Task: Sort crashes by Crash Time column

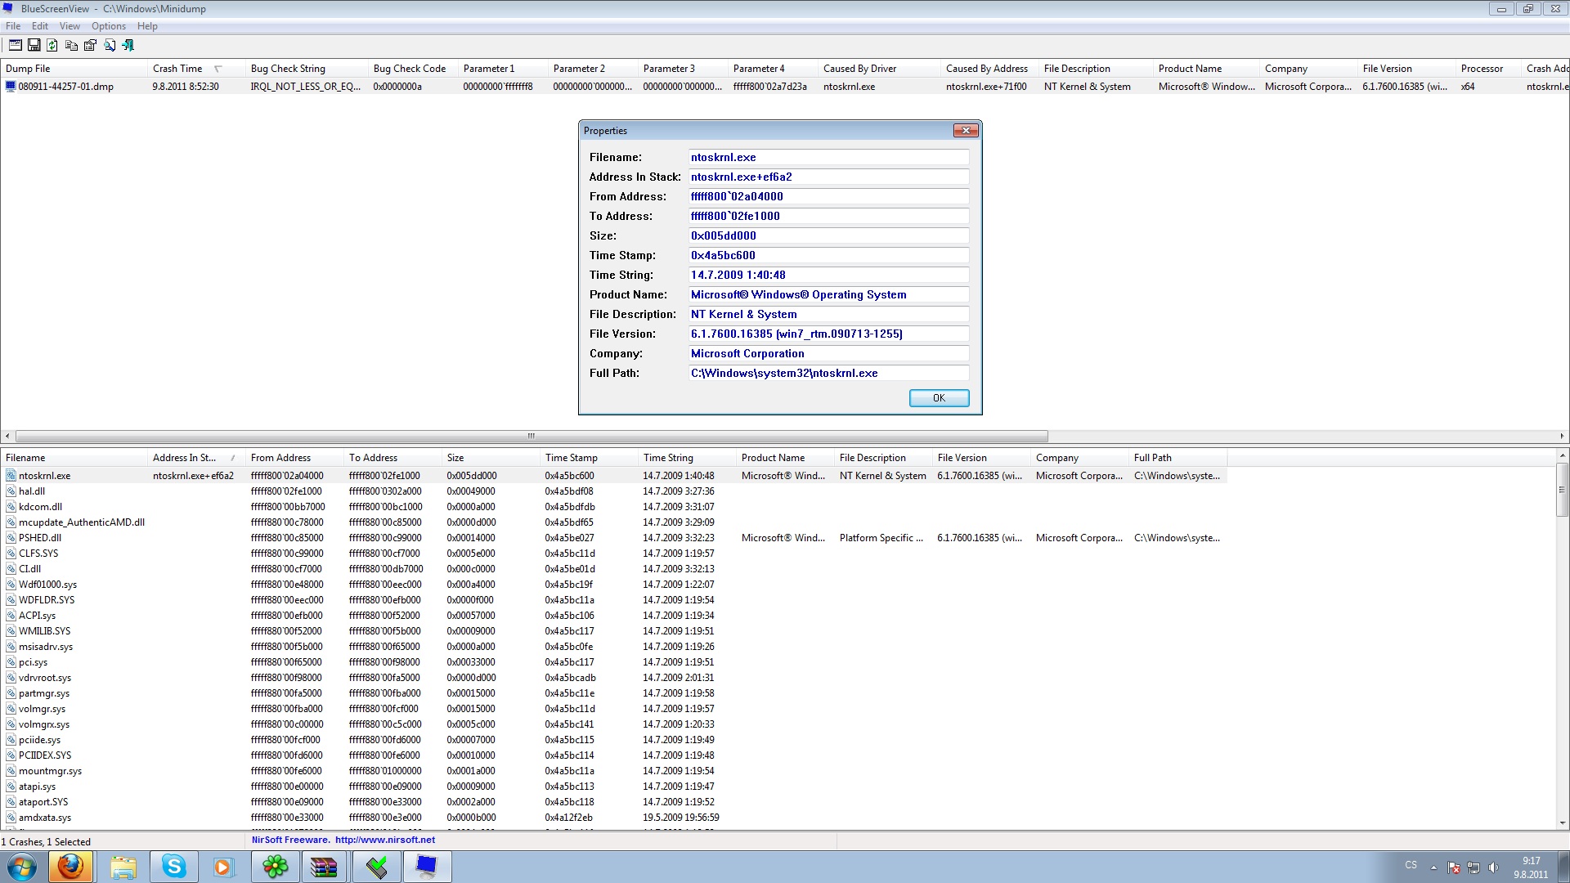Action: [177, 69]
